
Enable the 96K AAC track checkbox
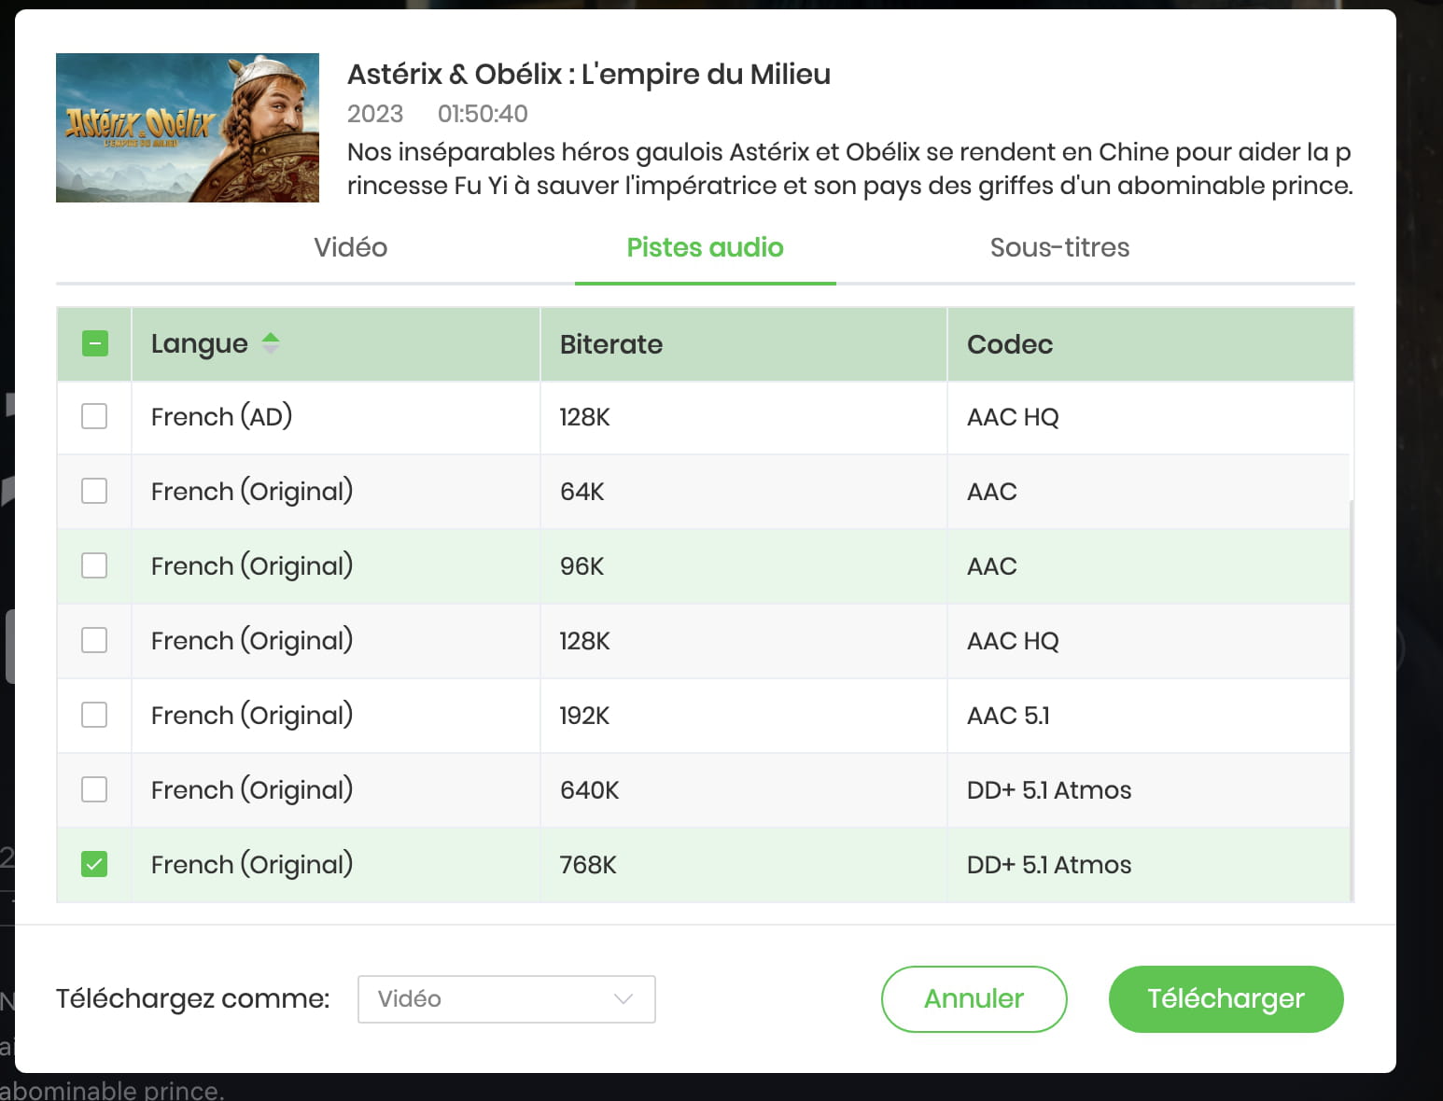[94, 565]
